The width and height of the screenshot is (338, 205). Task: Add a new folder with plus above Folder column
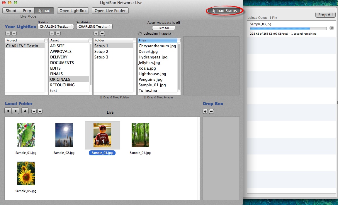[x=96, y=34]
